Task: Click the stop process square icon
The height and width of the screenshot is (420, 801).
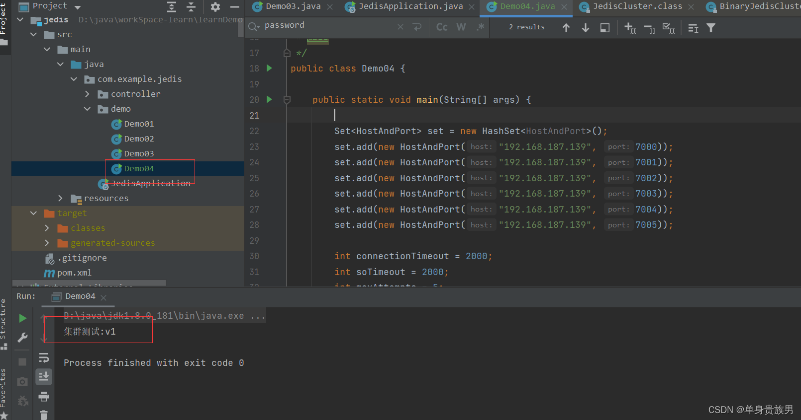Action: point(22,362)
